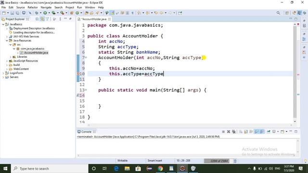Click the Windows taskbar search box
Image resolution: width=308 pixels, height=173 pixels.
[x=50, y=169]
